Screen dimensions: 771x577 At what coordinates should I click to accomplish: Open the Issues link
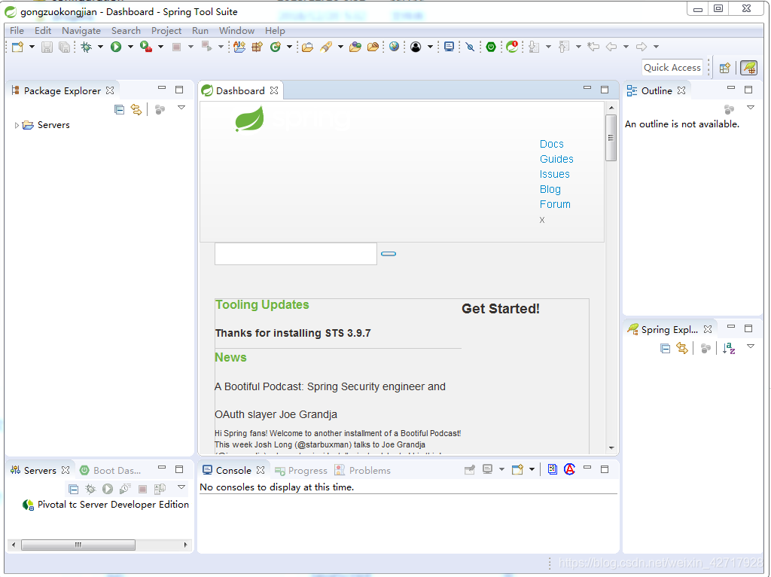(555, 174)
